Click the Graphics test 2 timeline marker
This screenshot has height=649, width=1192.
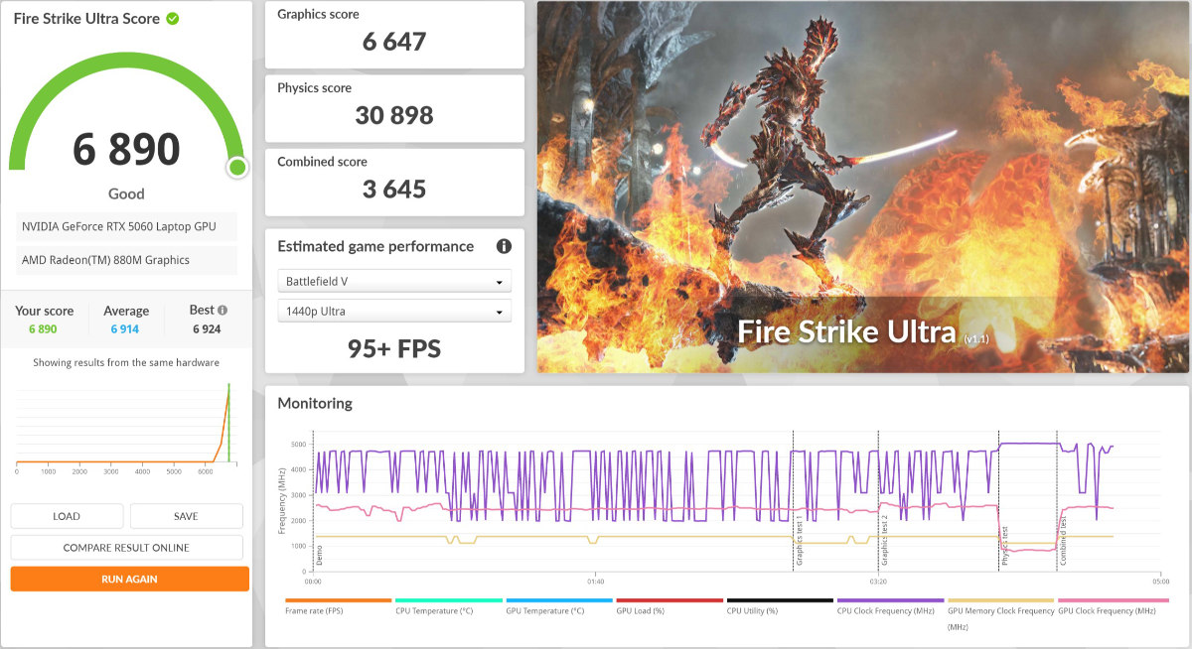[x=884, y=541]
